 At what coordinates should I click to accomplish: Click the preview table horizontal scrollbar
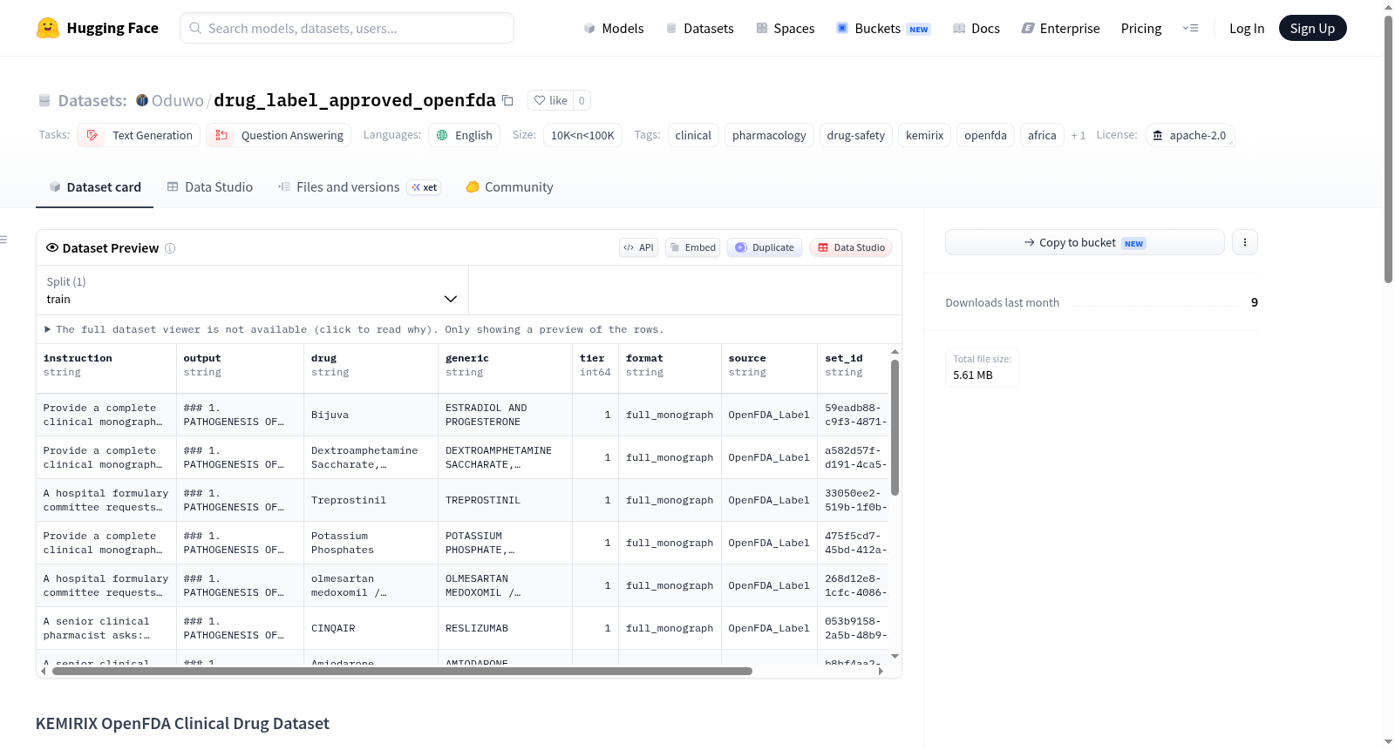click(x=402, y=671)
